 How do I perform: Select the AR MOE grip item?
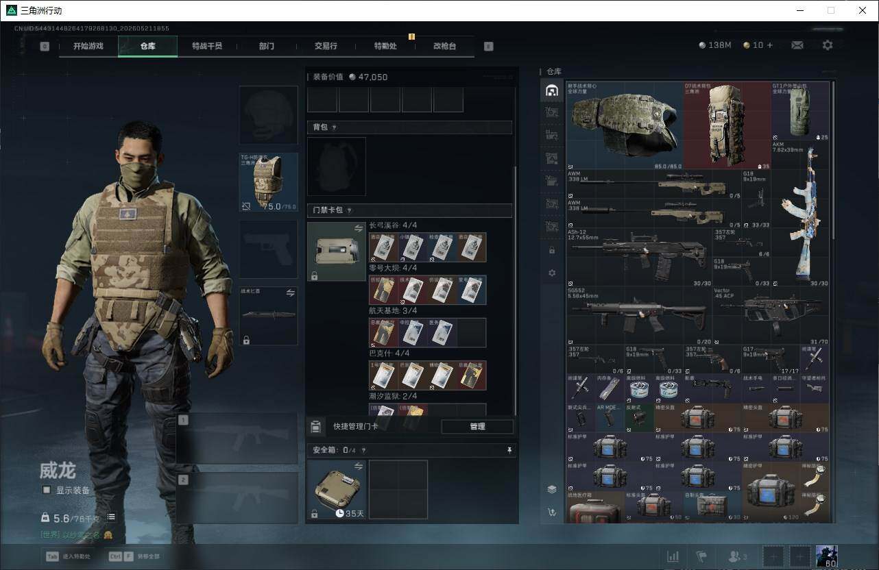[x=610, y=417]
